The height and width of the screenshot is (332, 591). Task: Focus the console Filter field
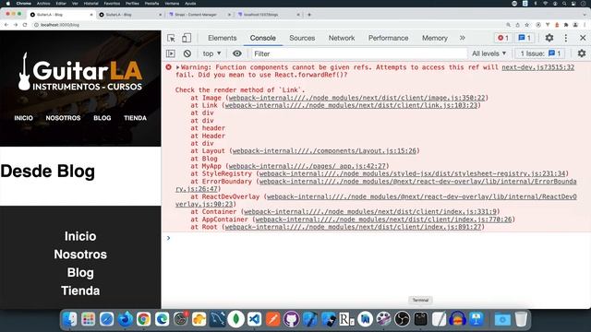(x=359, y=53)
